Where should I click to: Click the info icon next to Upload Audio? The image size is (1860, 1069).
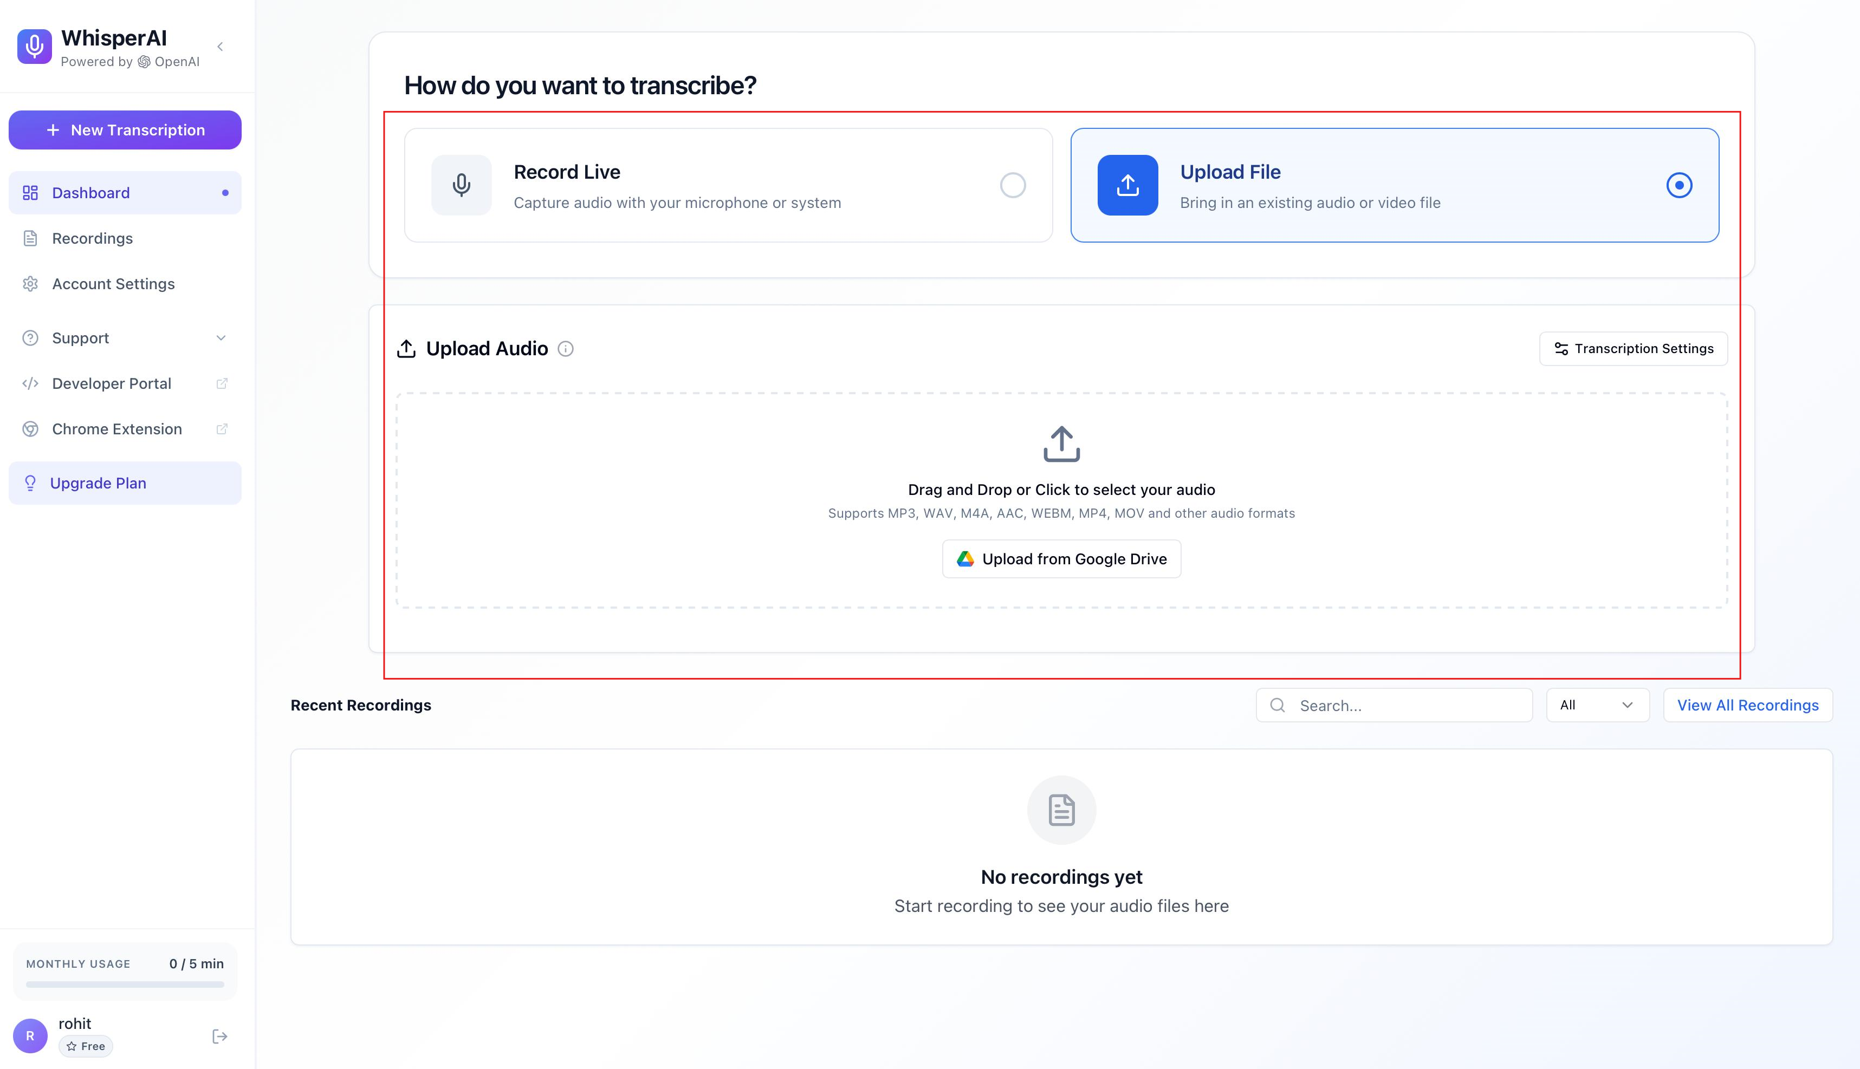[x=566, y=349]
